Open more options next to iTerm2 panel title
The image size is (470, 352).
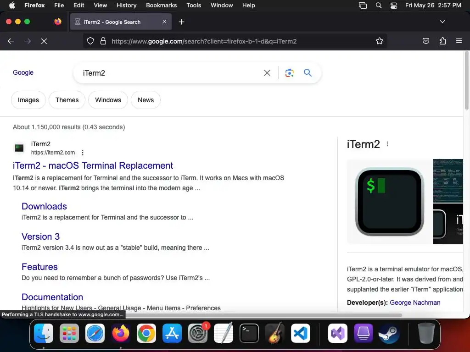pyautogui.click(x=387, y=144)
